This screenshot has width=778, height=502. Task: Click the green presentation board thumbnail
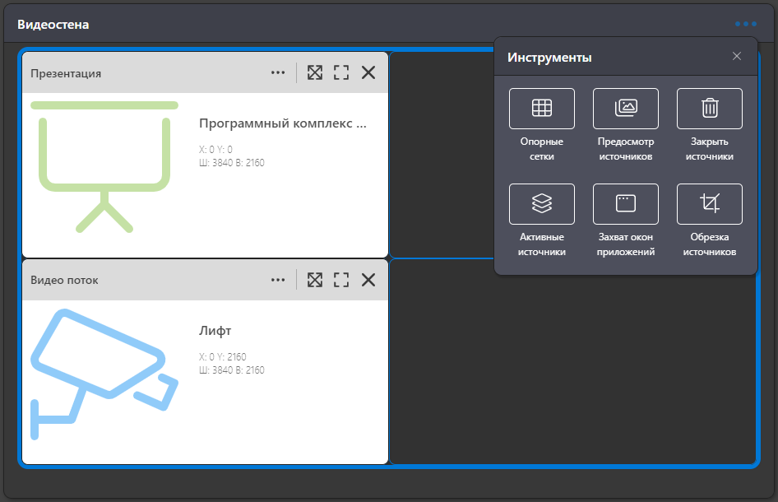pyautogui.click(x=104, y=167)
